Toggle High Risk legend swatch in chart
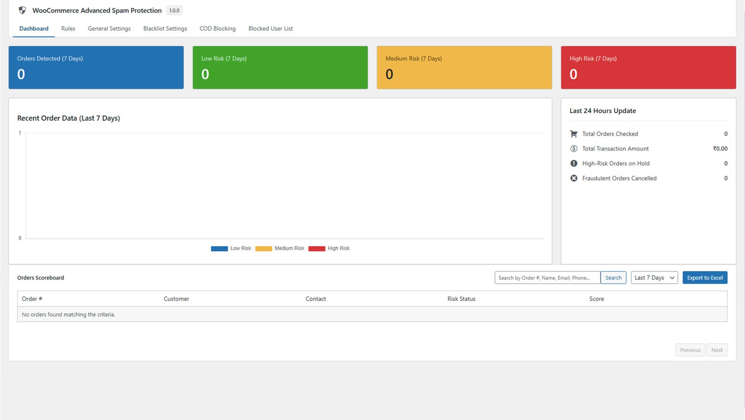The image size is (745, 420). [x=317, y=248]
